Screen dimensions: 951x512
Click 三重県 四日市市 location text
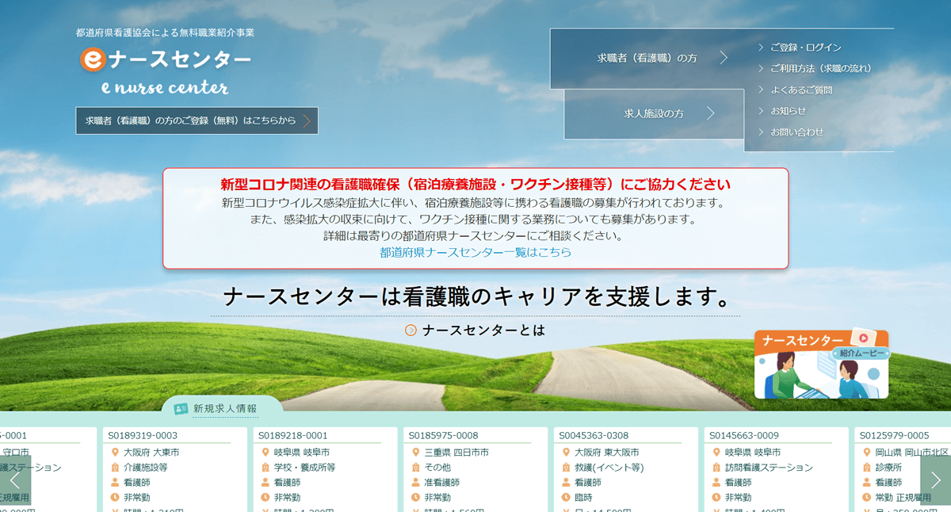pos(456,453)
